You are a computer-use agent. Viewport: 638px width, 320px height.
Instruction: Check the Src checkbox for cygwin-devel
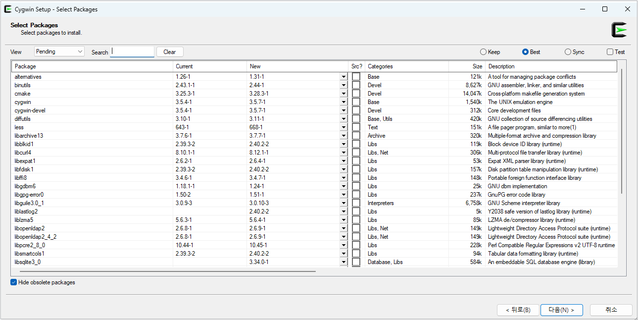[x=356, y=110]
